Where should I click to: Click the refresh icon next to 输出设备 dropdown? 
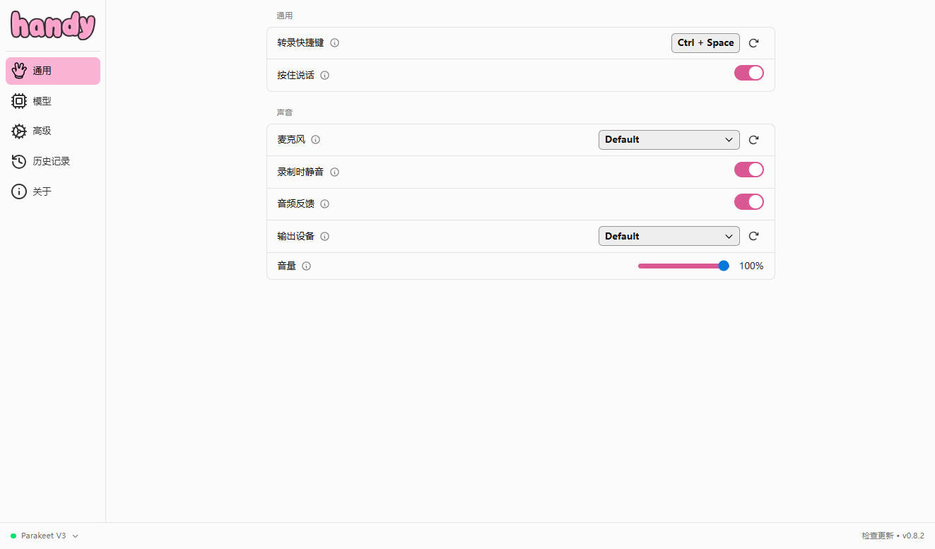[753, 237]
